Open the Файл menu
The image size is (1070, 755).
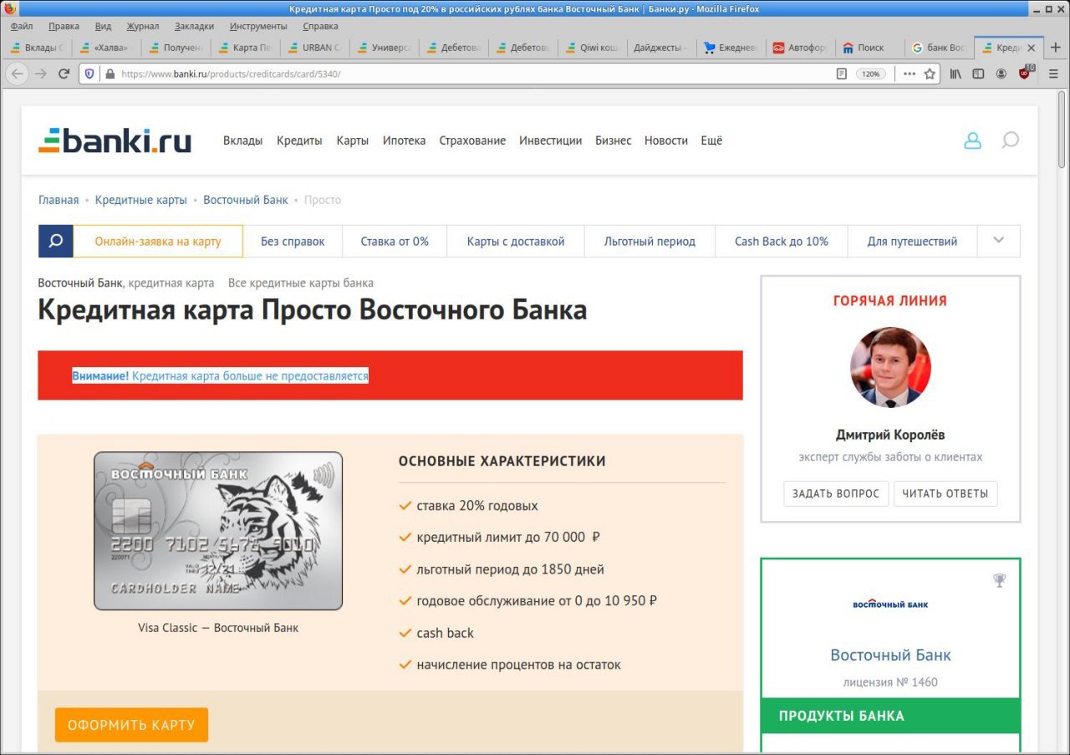[22, 26]
